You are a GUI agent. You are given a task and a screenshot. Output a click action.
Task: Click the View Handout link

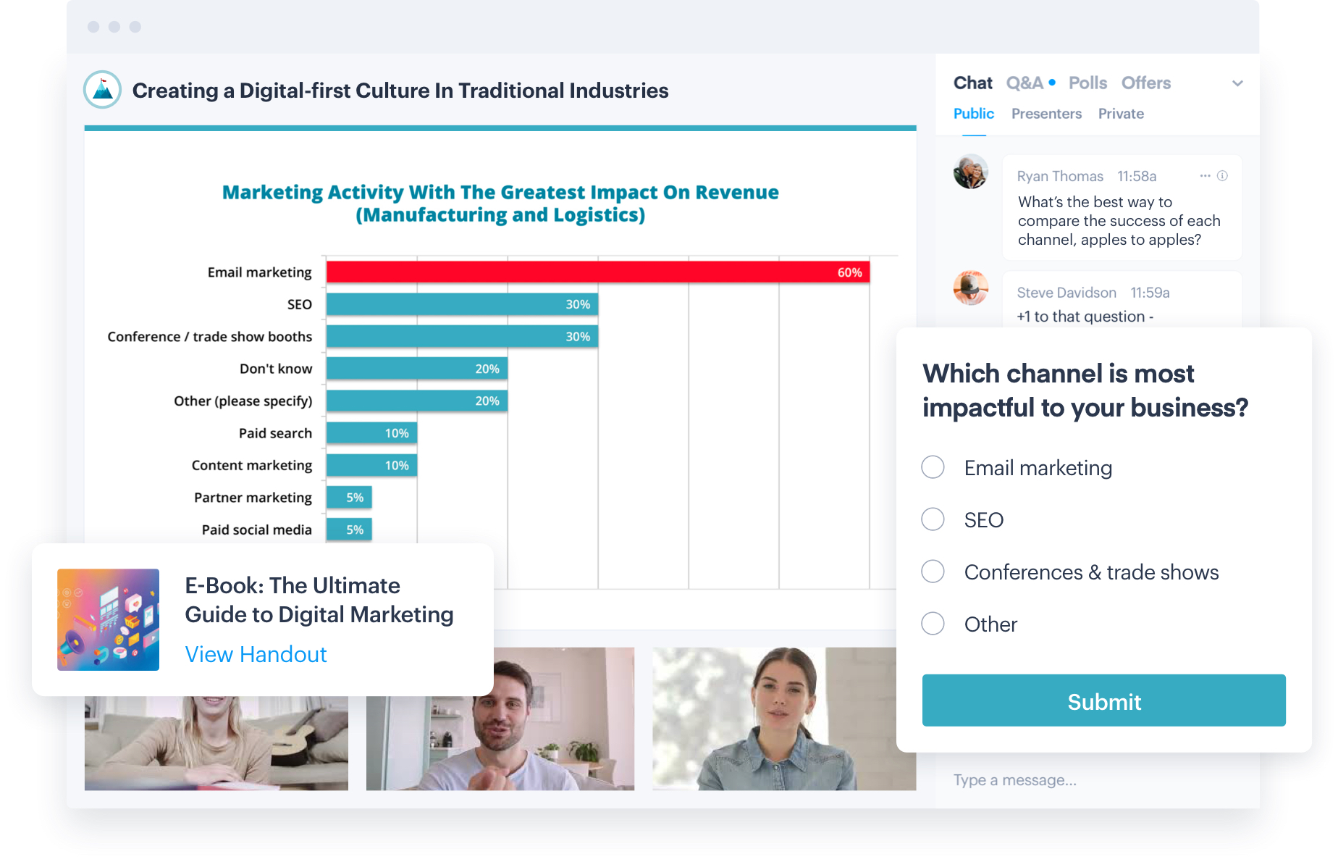coord(256,654)
